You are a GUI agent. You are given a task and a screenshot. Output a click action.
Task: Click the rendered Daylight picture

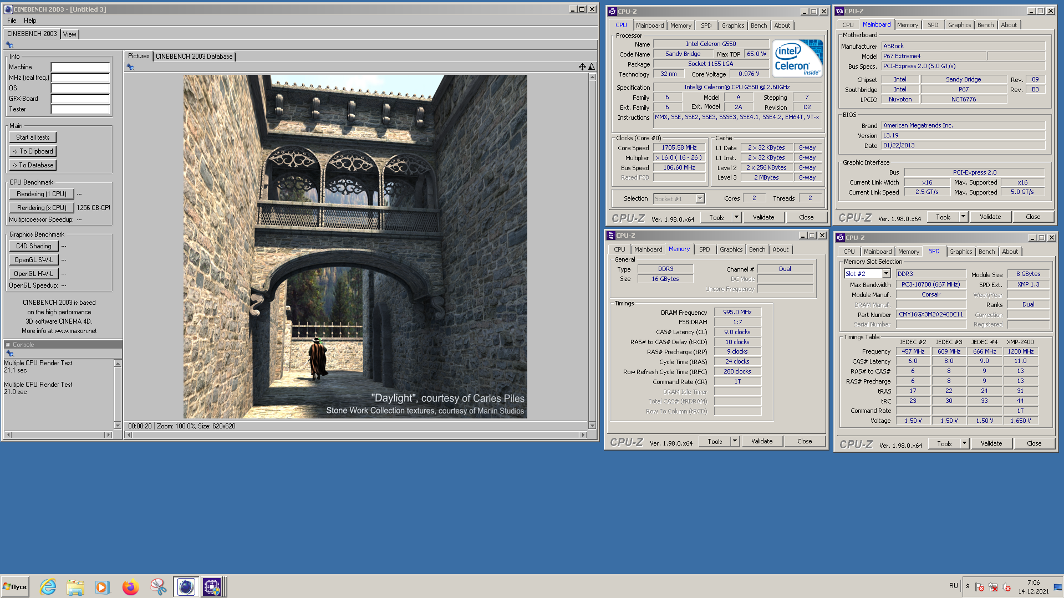[x=355, y=247]
